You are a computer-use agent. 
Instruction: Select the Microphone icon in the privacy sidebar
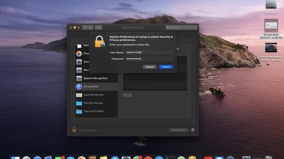tap(79, 70)
